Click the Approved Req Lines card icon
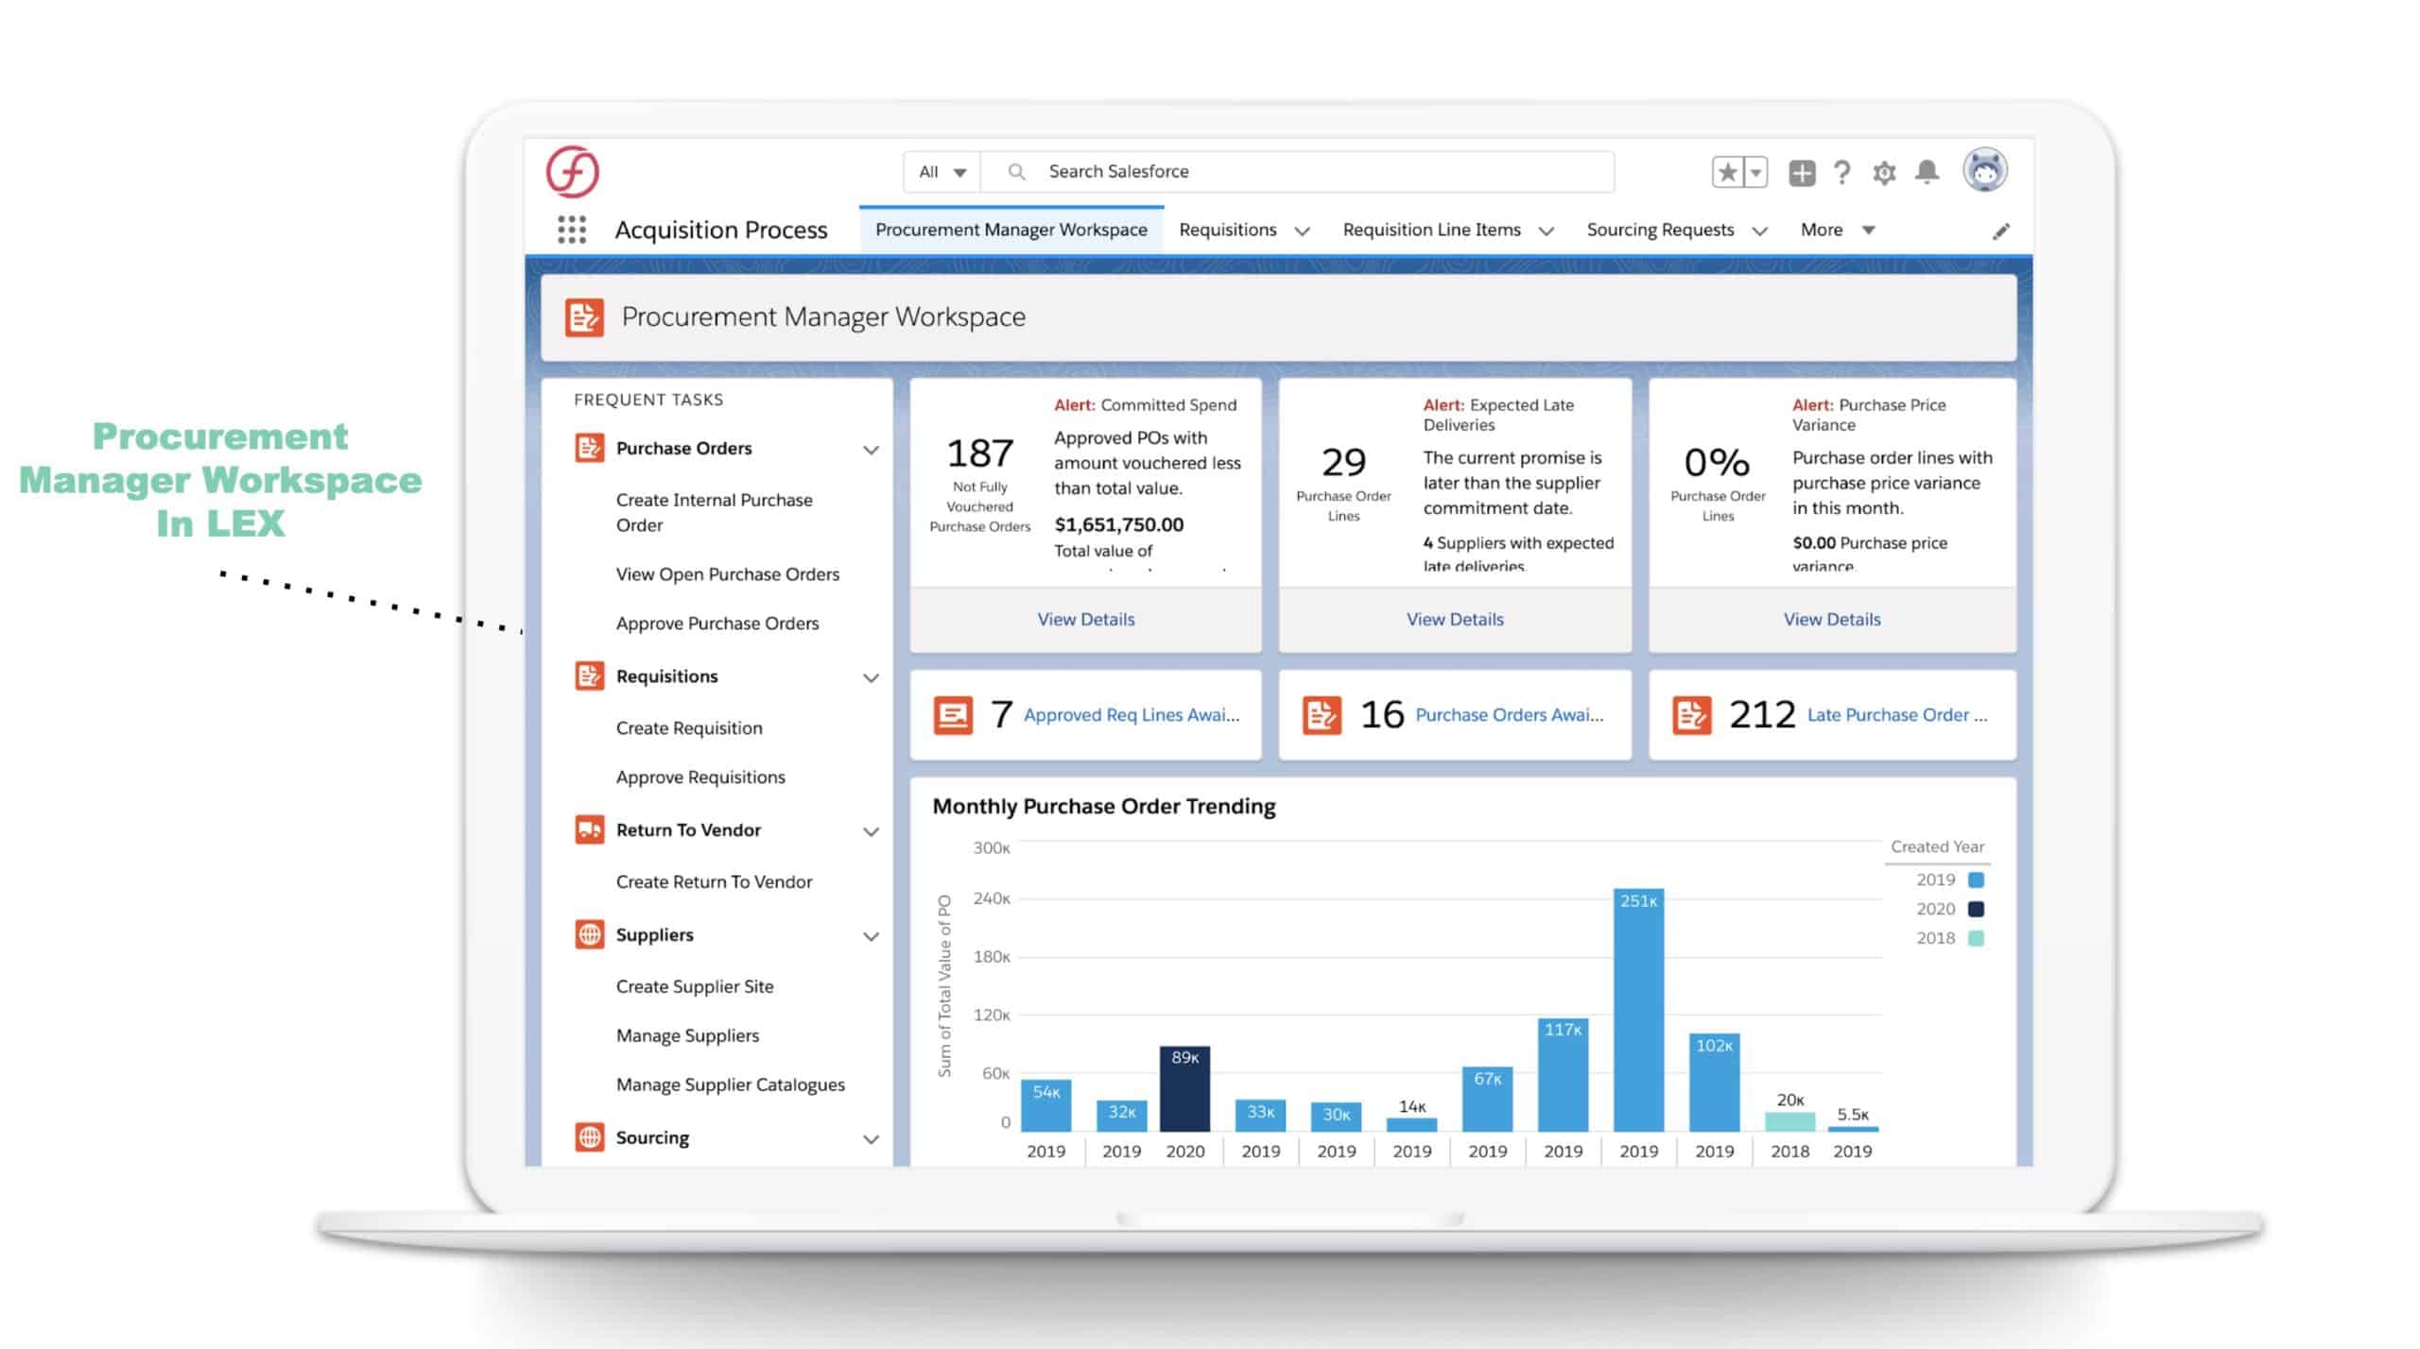 point(954,715)
